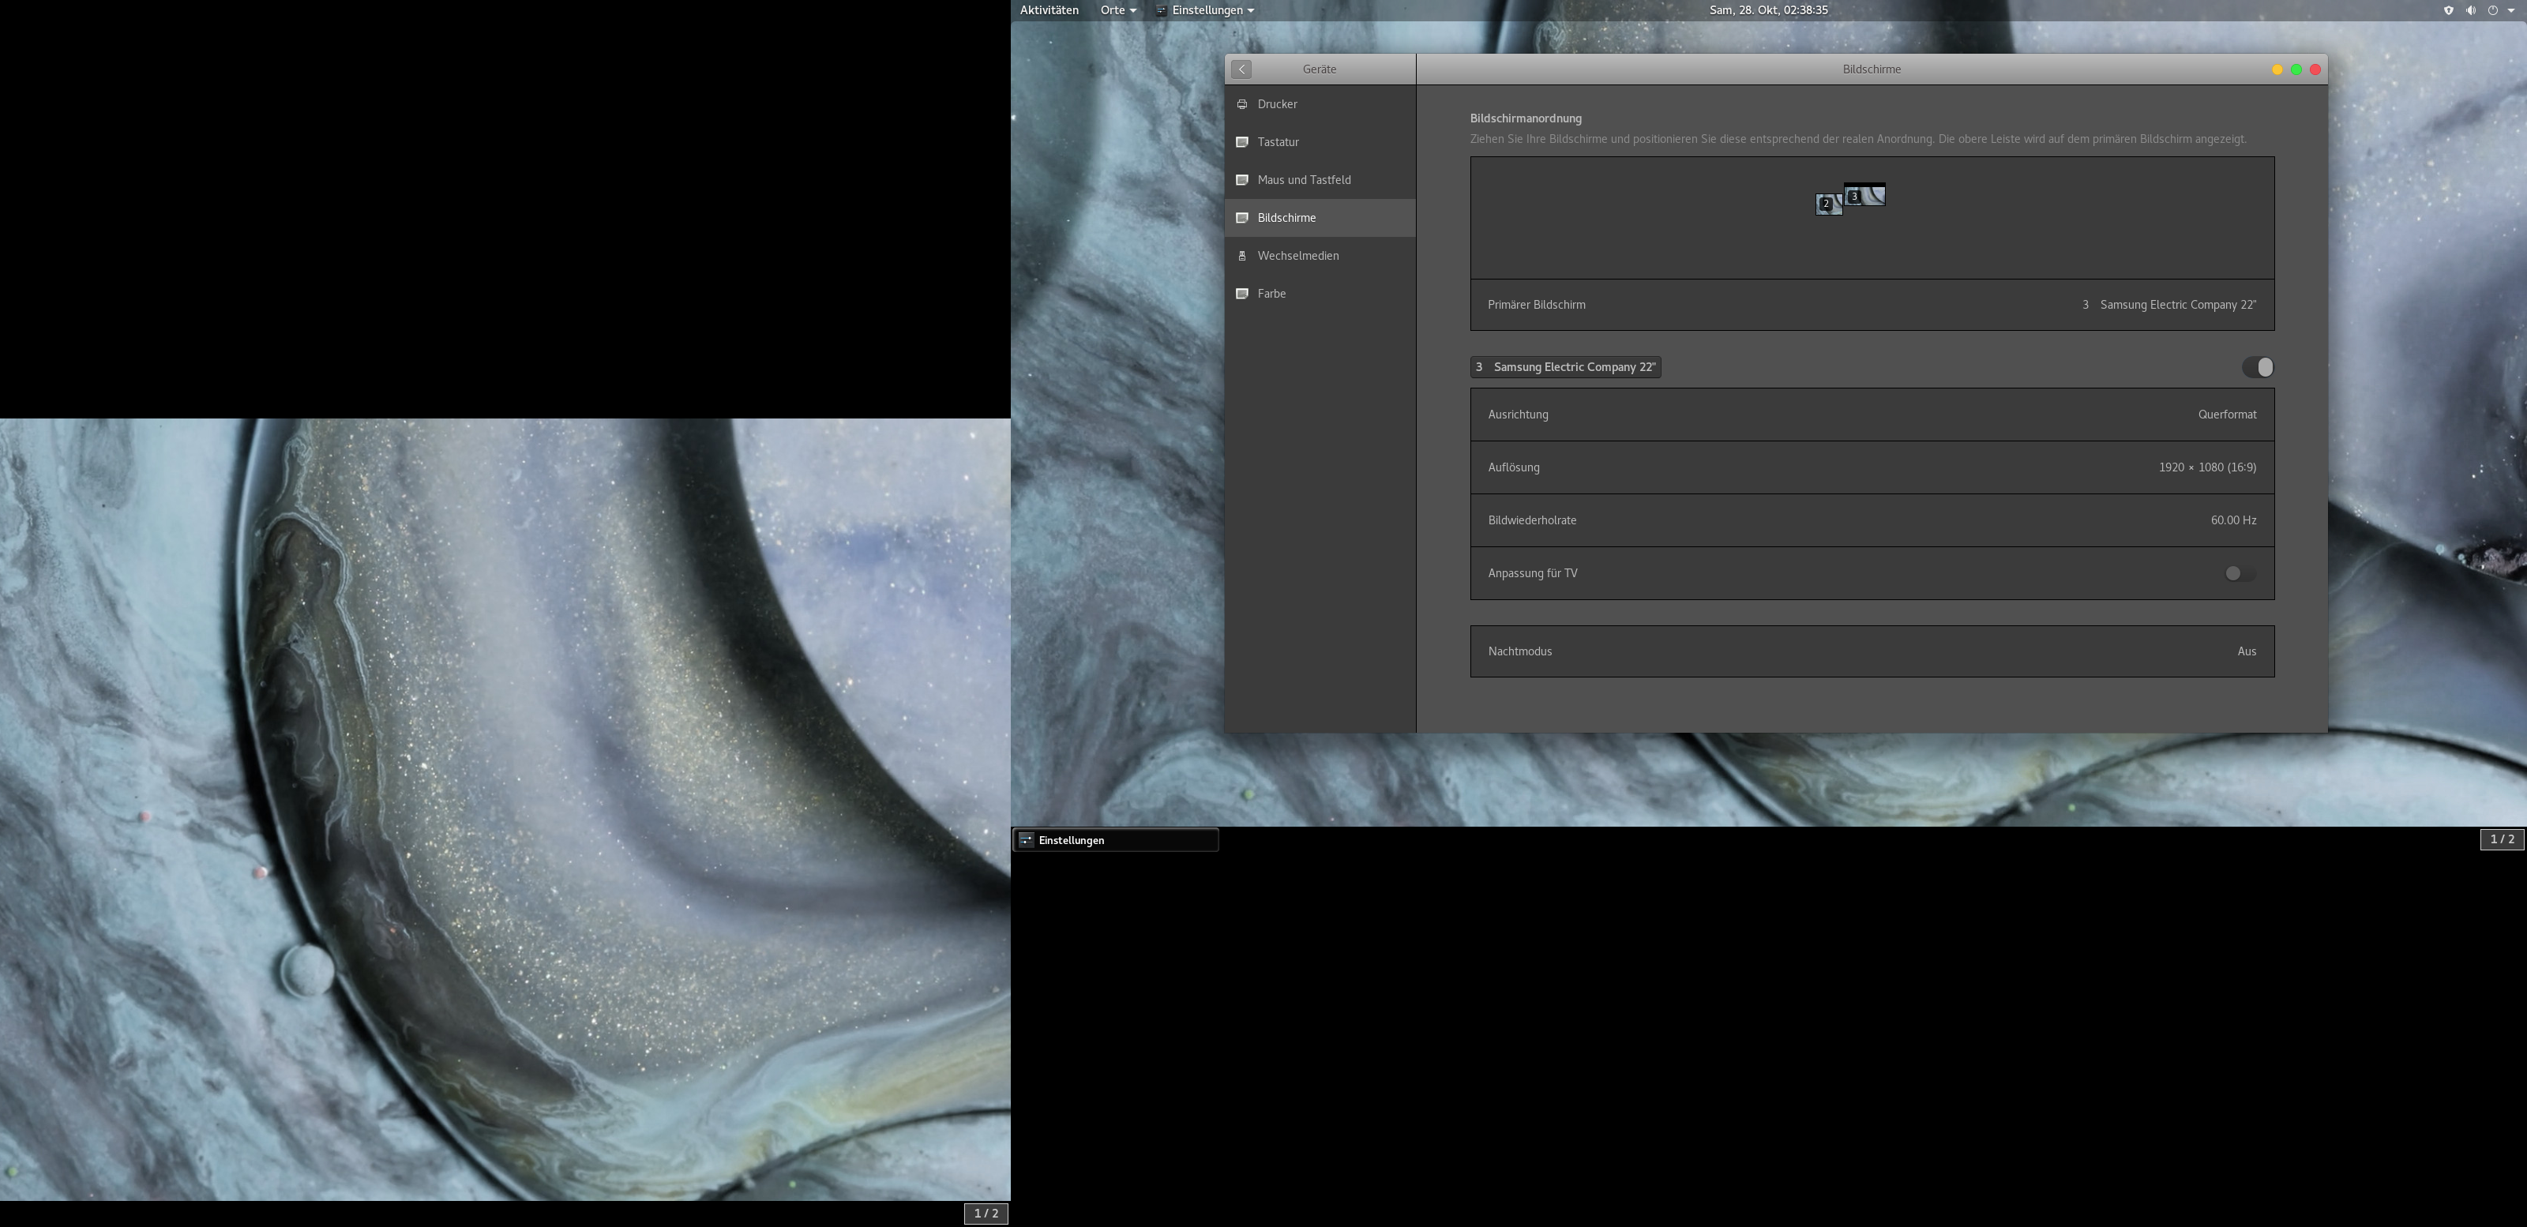Open the clock and calendar popup
This screenshot has width=2527, height=1227.
(1768, 9)
